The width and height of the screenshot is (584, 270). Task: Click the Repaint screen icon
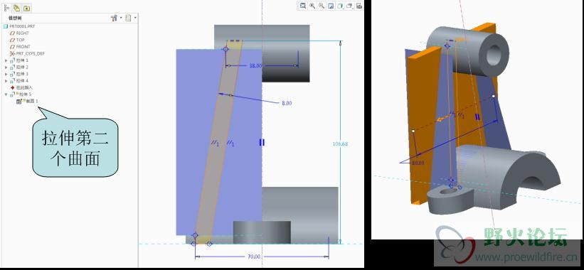331,6
